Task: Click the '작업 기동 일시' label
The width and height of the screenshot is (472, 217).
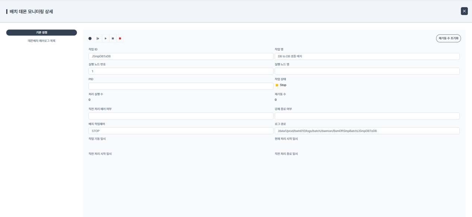Action: pos(97,139)
